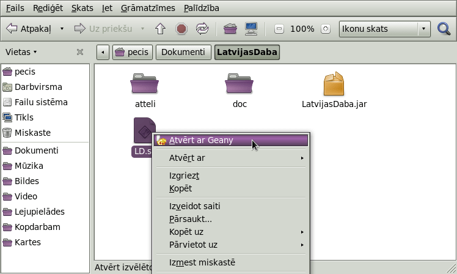The height and width of the screenshot is (274, 457).
Task: Open the Rediģēt menu
Action: click(x=48, y=8)
